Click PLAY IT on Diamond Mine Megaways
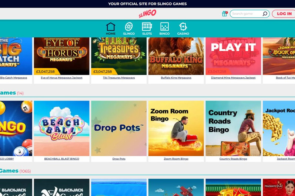The width and height of the screenshot is (295, 196). [233, 47]
